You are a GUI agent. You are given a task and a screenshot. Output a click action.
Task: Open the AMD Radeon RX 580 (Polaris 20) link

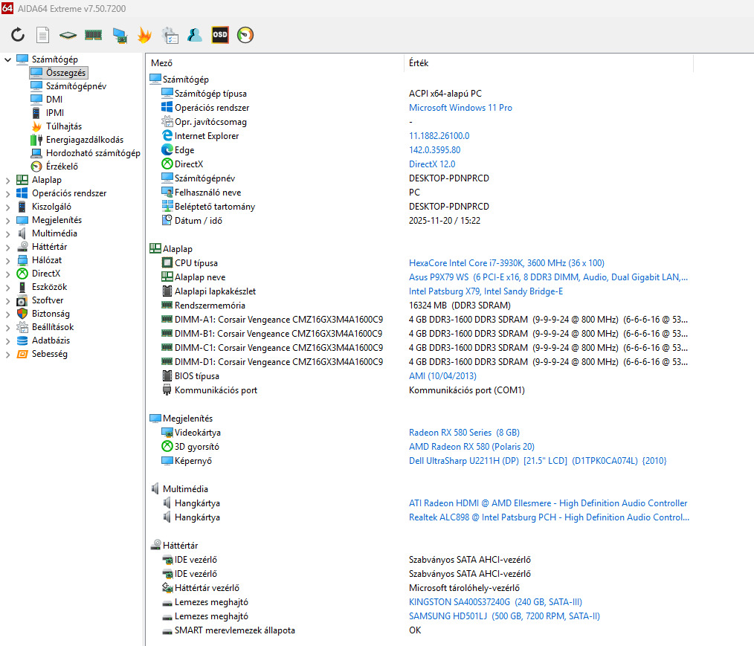(471, 447)
